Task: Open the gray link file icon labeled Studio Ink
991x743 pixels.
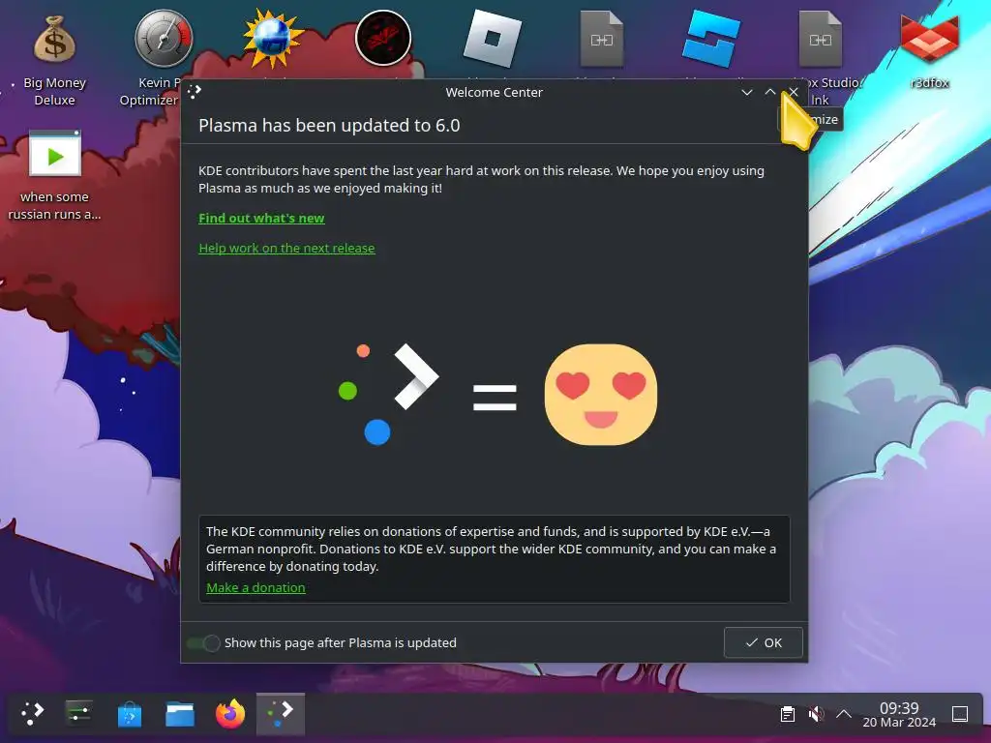Action: [821, 39]
